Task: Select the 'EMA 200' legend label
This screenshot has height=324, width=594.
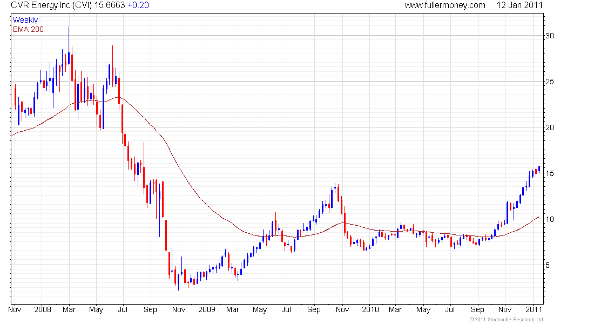Action: (28, 30)
